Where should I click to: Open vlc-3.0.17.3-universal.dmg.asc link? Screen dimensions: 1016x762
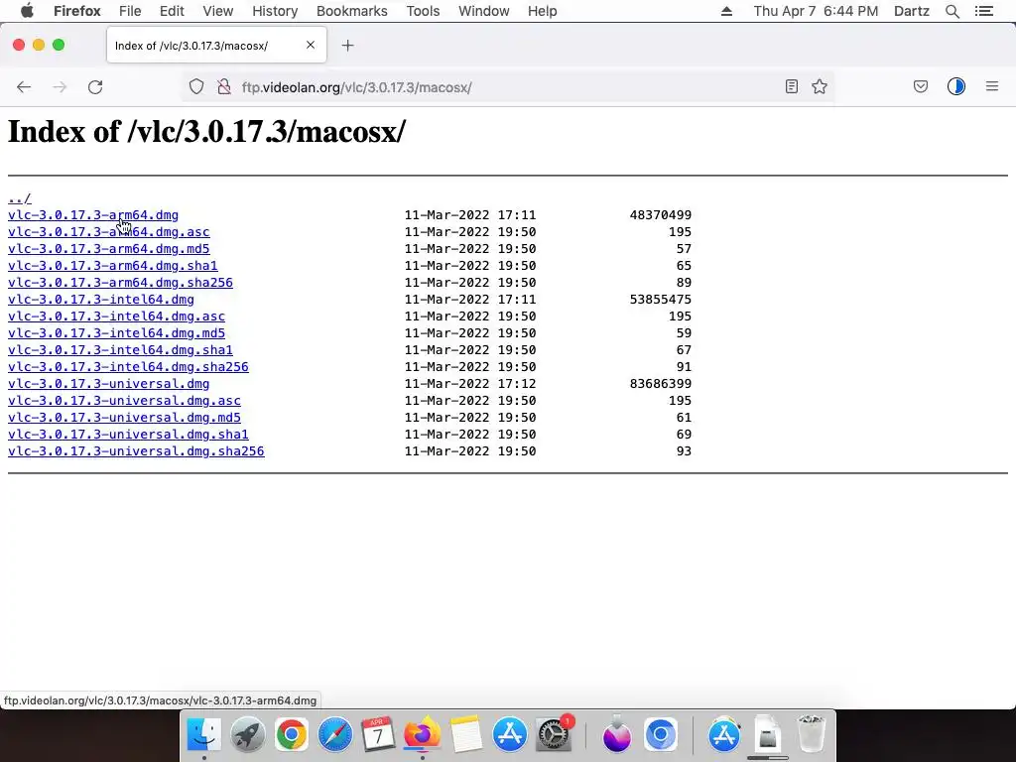(124, 401)
